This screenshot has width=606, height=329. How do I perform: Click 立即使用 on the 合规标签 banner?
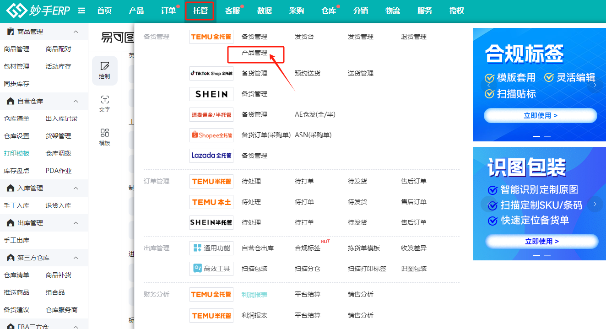click(x=540, y=116)
